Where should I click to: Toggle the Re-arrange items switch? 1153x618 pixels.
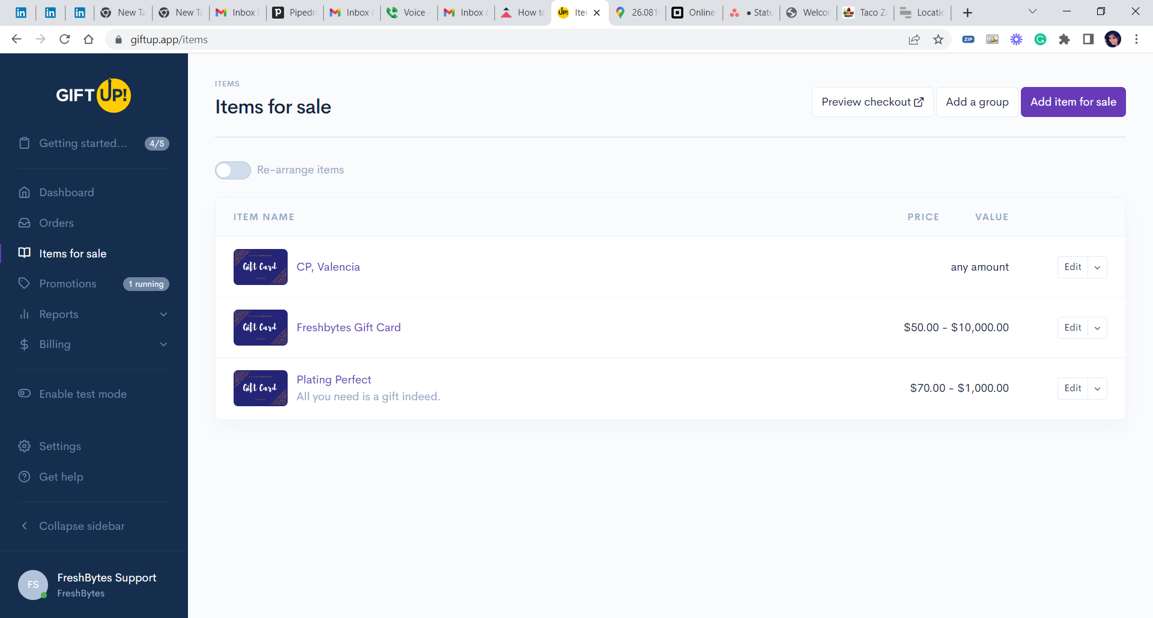233,170
